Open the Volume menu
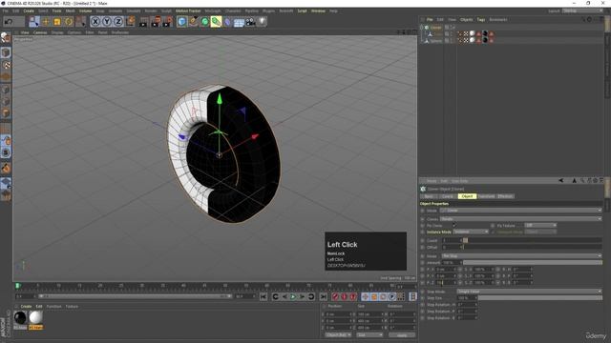The width and height of the screenshot is (611, 343). coord(85,10)
